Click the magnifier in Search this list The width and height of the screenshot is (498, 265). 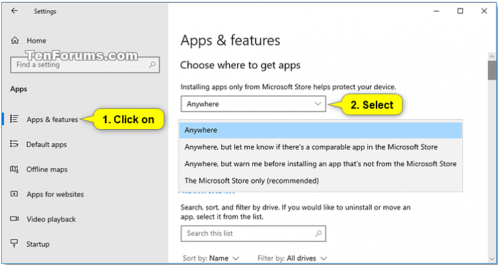318,233
